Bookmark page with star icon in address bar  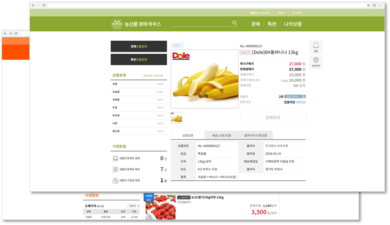point(368,5)
